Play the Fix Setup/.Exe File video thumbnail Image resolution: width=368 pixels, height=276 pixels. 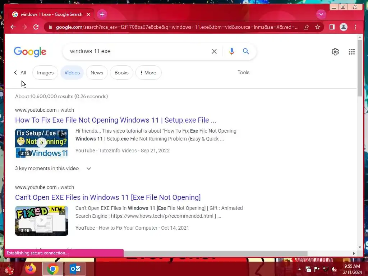[x=42, y=143]
